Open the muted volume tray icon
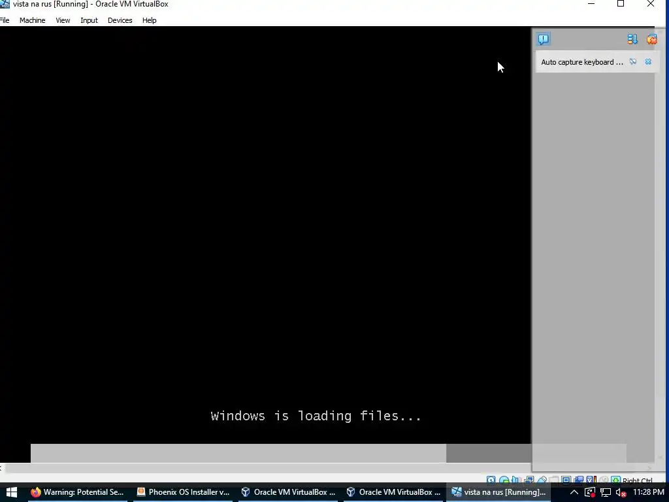Viewport: 669px width, 502px height. [621, 493]
